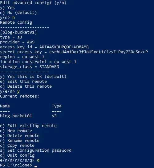The height and width of the screenshot is (168, 154).
Task: Select the 'Yes this is OK (default)' line
Action: [33, 77]
